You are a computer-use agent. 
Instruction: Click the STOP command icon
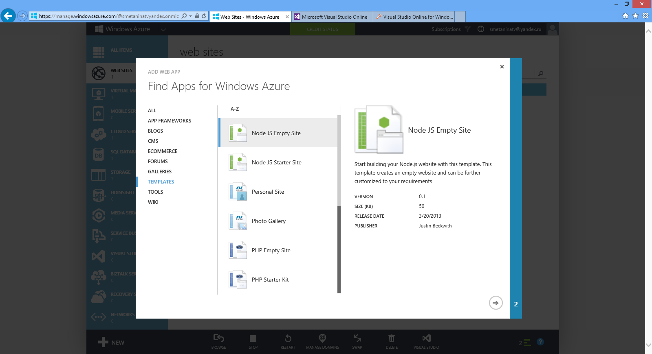pos(253,339)
